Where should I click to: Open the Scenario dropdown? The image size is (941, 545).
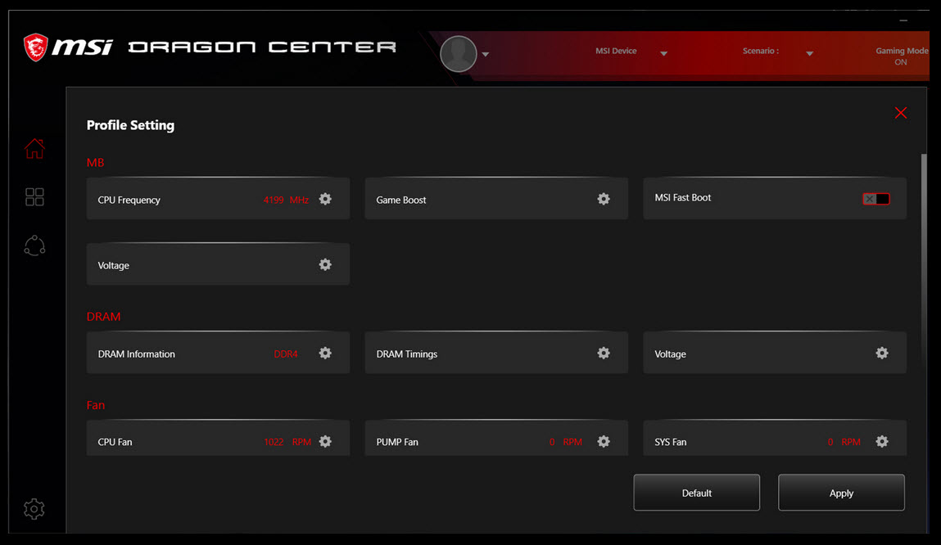click(810, 53)
